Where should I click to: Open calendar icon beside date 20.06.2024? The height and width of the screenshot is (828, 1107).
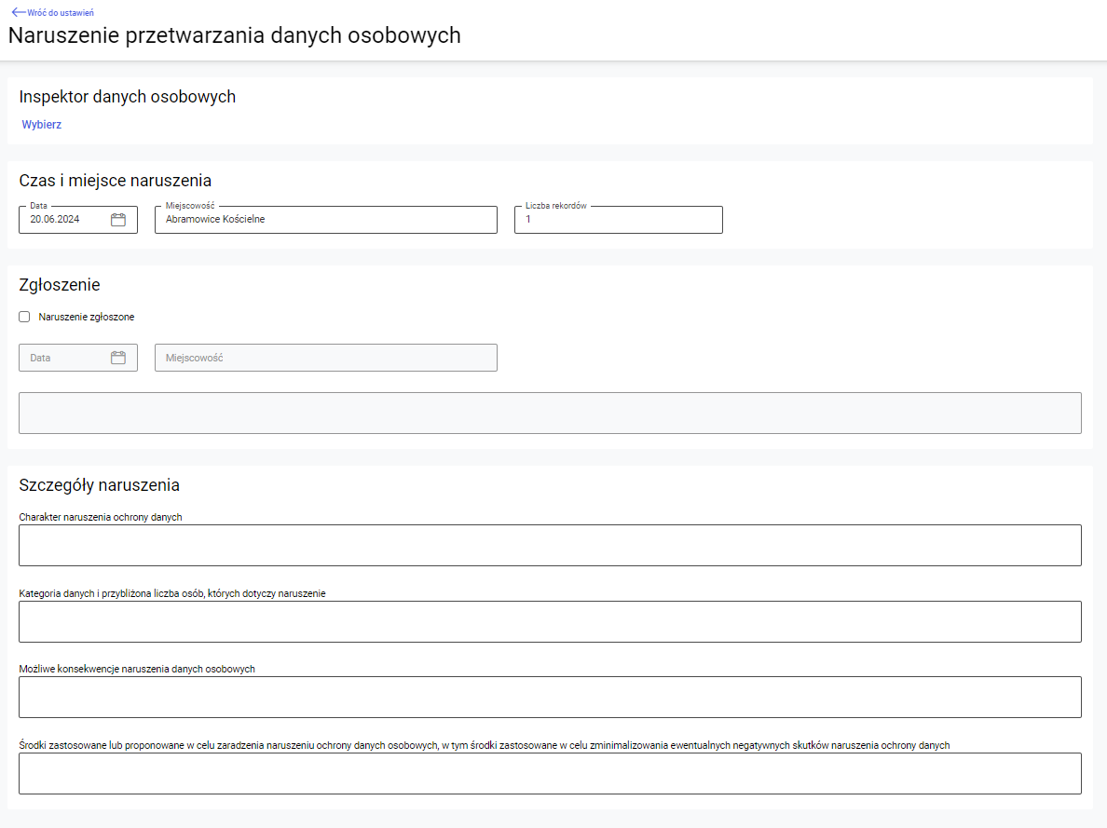(x=118, y=220)
